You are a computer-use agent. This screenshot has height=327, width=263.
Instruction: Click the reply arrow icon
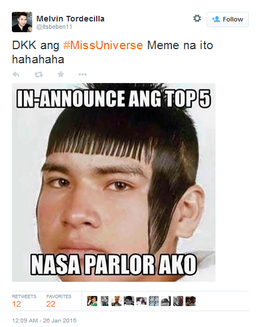coord(16,74)
